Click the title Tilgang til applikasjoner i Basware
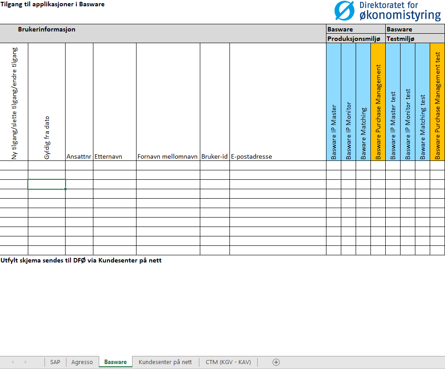445x369 pixels. coord(53,4)
